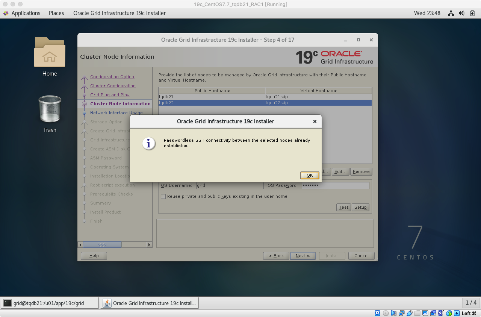The image size is (481, 317).
Task: Open Oracle Grid Infrastructure 19c Installer top-bar menu
Action: (x=119, y=13)
